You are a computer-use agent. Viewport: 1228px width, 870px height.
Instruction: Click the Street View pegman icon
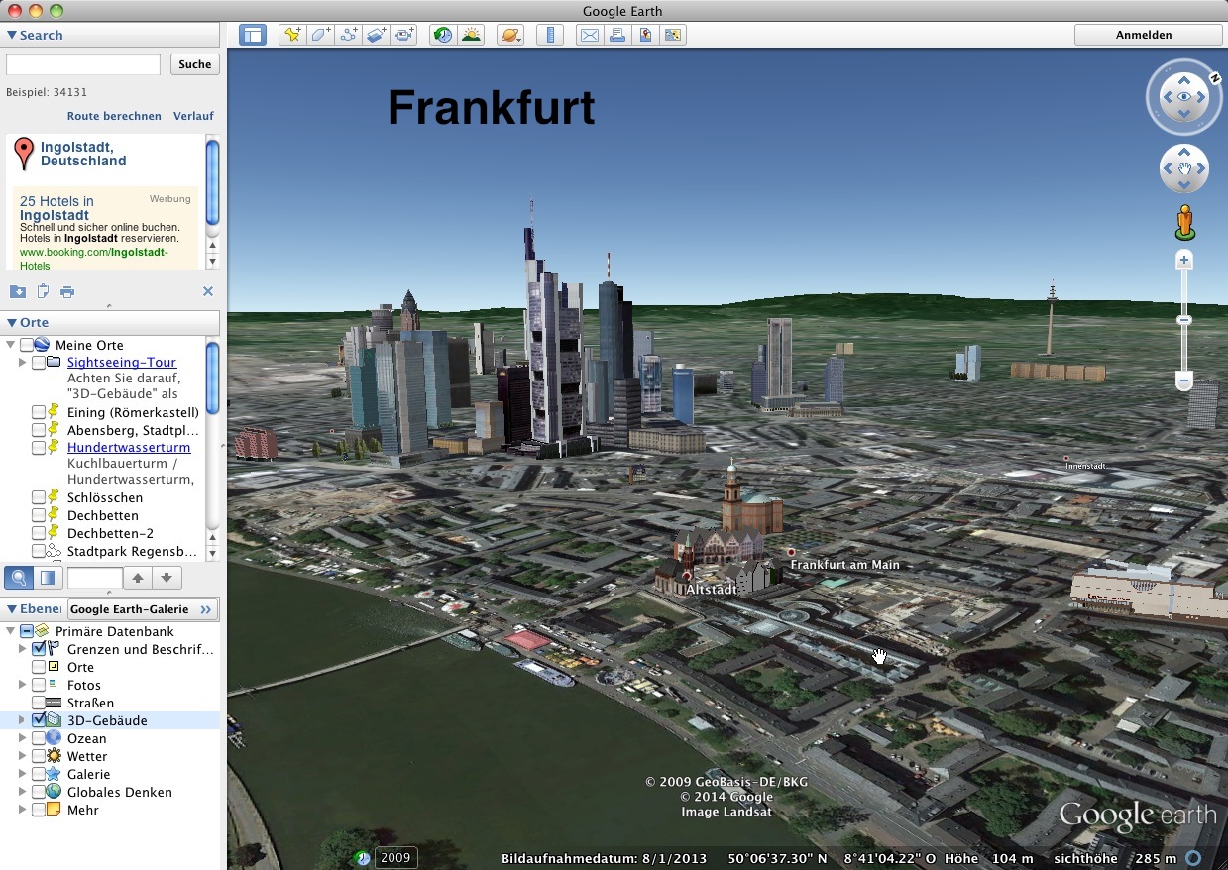point(1184,222)
